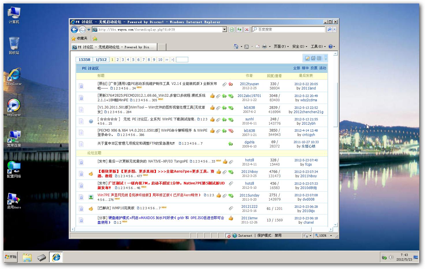This screenshot has width=425, height=269.
Task: Select 回收站 recycle bin icon
Action: coord(14,46)
